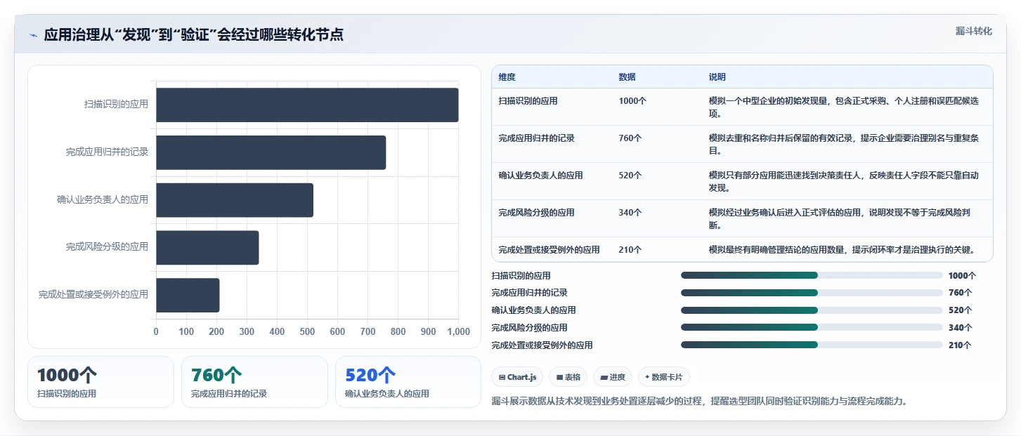
Task: Click 完成风险分级的应用 label in progress list
Action: 530,328
